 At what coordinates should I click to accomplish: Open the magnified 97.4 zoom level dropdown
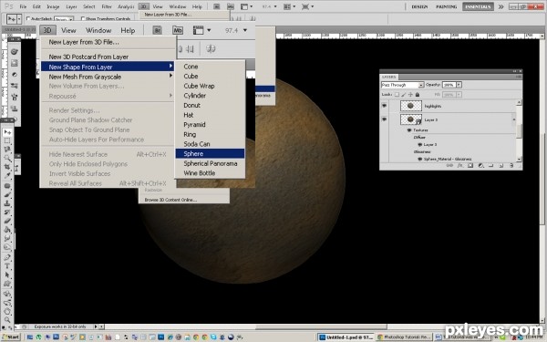pyautogui.click(x=245, y=30)
